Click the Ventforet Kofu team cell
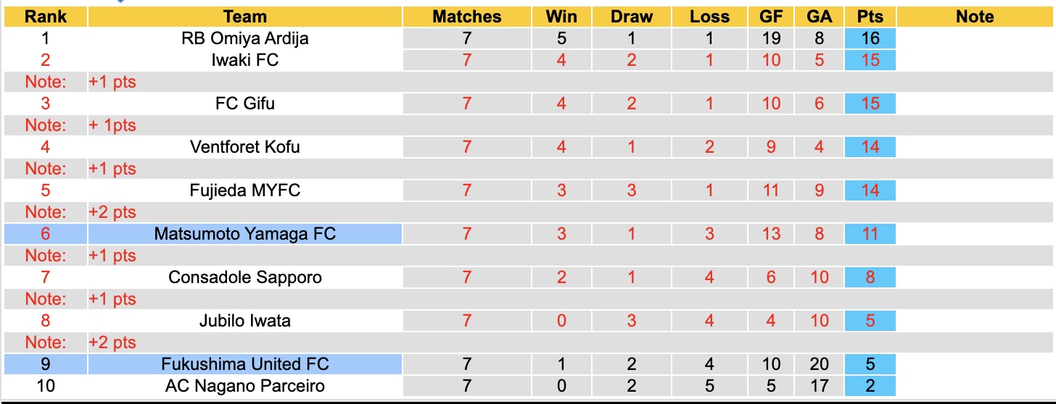Screen dimensions: 1056x404 (x=244, y=147)
